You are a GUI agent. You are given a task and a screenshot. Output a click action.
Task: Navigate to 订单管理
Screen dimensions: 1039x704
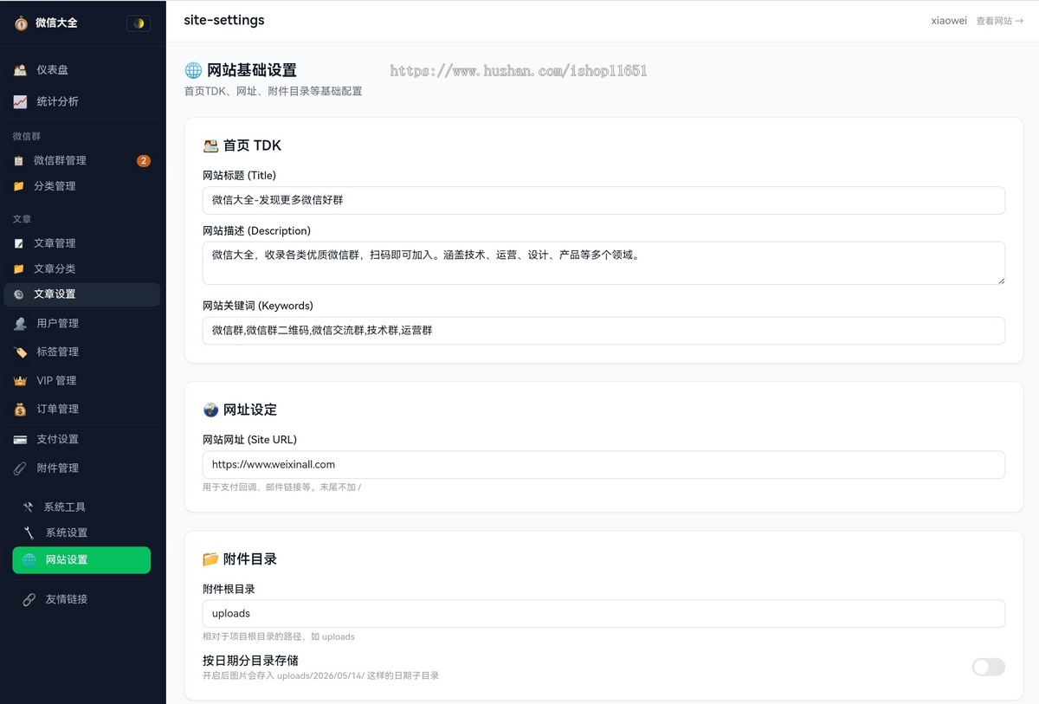[81, 409]
